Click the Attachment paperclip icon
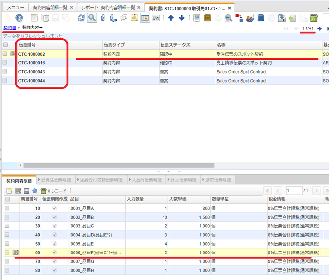 (x=103, y=18)
